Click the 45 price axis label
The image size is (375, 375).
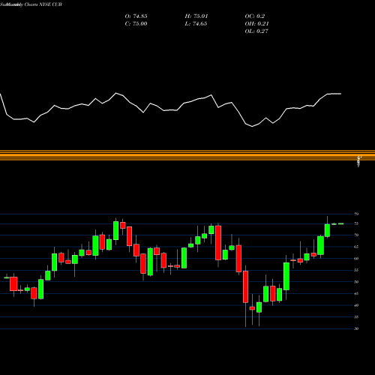click(356, 293)
